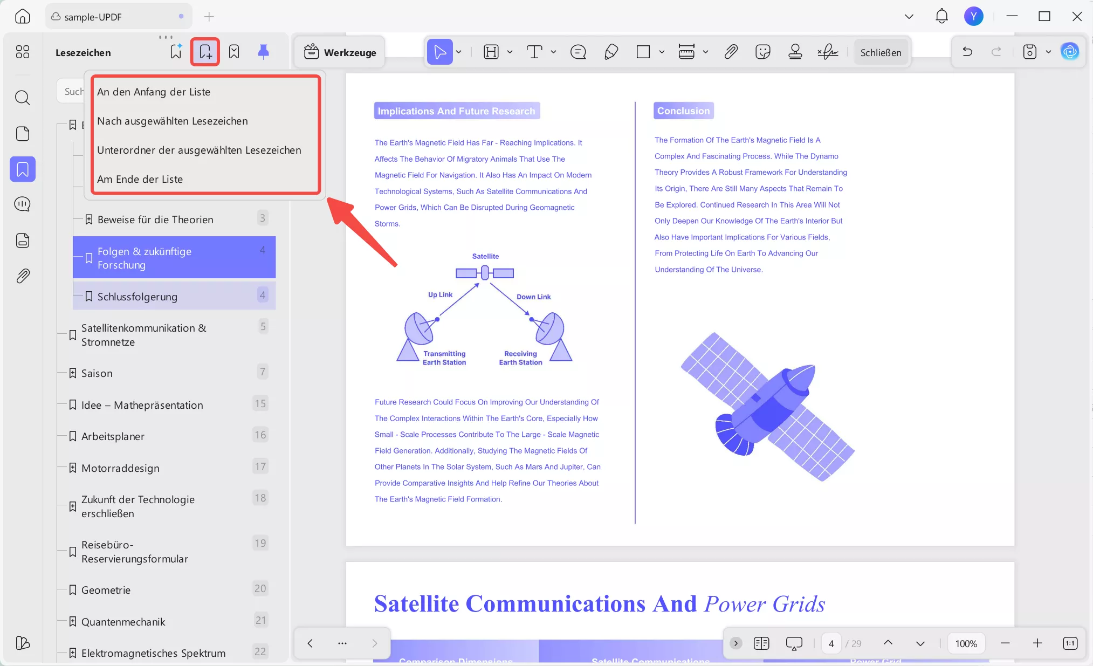Viewport: 1093px width, 666px height.
Task: Open the sticker tool
Action: pyautogui.click(x=763, y=52)
